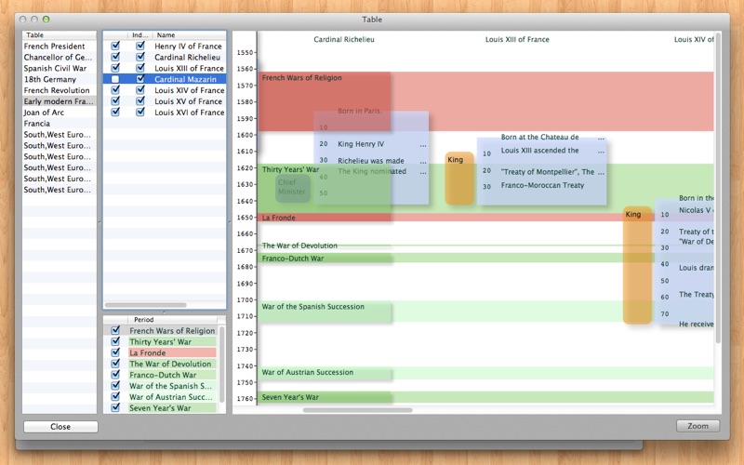Screen dimensions: 744x465
Task: Select French President table
Action: (60, 46)
